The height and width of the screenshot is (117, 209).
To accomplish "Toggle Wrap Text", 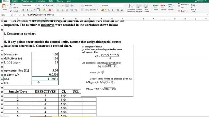I will coord(87,6).
